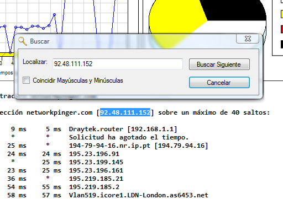Screen dimensions: 283x199
Task: Click the Vlan519.icore1.LDN-London.as6453.net hop entry
Action: 139,195
